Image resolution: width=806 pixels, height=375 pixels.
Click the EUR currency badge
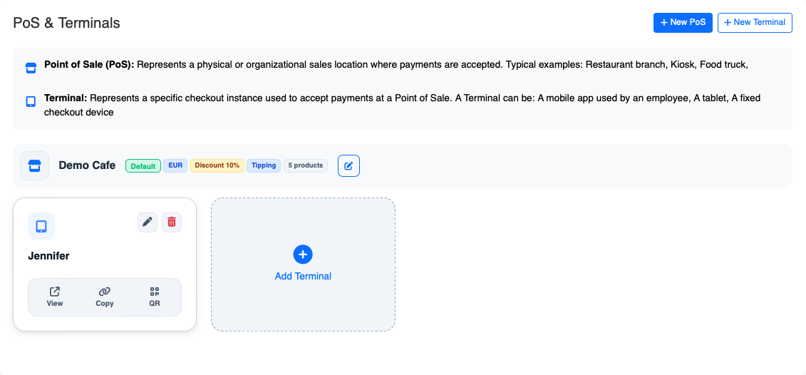tap(175, 165)
